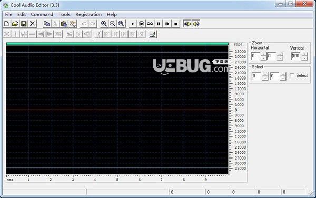
Task: Click the second Select range input field
Action: [275, 76]
